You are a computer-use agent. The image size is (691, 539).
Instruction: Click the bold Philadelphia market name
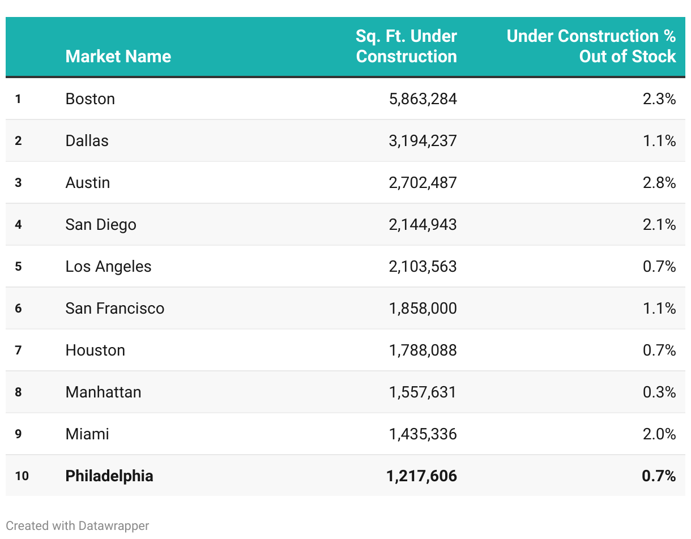click(109, 476)
